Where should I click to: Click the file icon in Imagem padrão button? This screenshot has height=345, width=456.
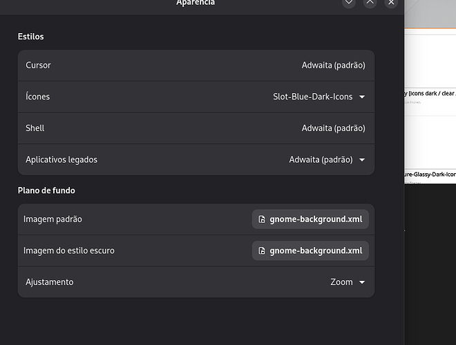[x=262, y=219]
